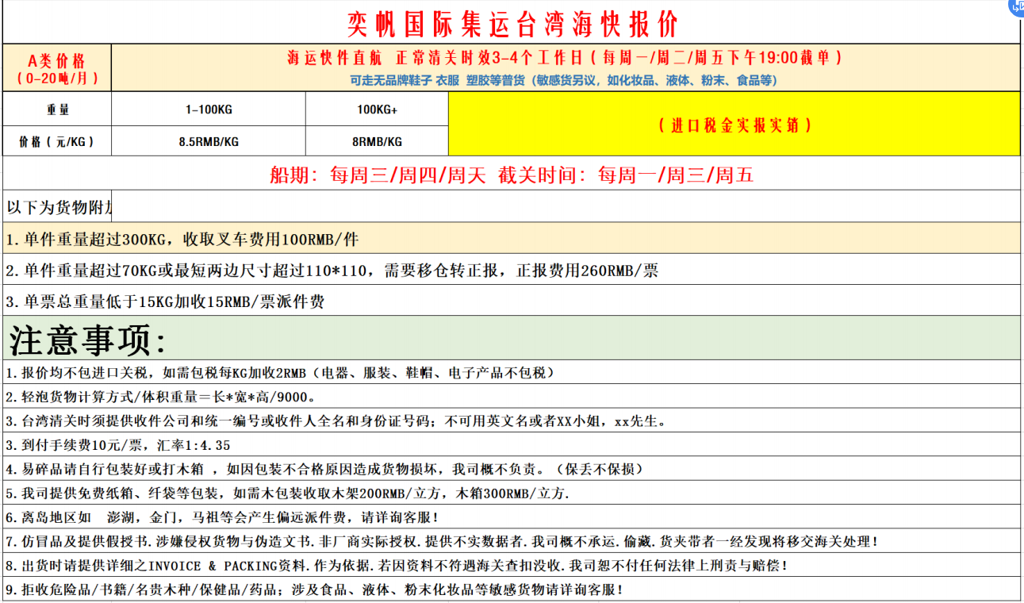Select the 价格(元/KG) row header cell

[x=57, y=141]
